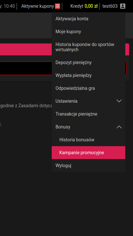Click the Kredyt 0,00 zł balance

[x=84, y=6]
